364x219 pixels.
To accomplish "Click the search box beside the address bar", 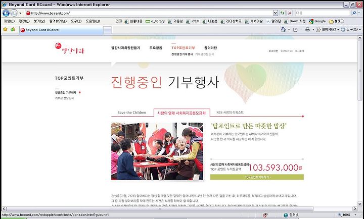I will 322,13.
